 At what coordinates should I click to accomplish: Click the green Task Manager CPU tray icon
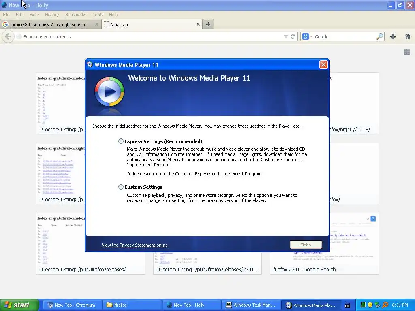point(363,305)
